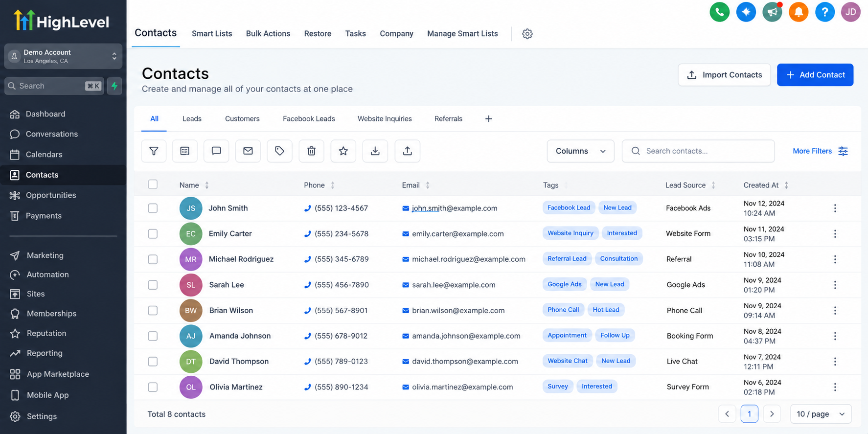Viewport: 868px width, 434px height.
Task: Click the download import toolbar icon
Action: (x=375, y=151)
